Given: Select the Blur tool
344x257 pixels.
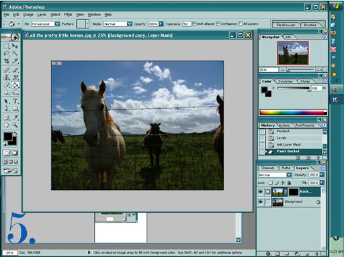Looking at the screenshot, I should click(x=6, y=92).
